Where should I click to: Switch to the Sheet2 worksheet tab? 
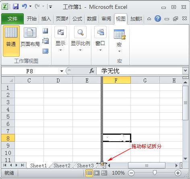[x=62, y=166]
